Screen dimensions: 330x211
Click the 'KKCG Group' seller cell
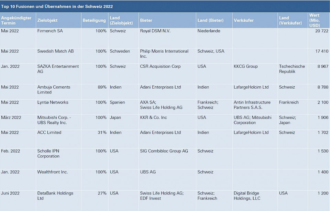(245, 66)
